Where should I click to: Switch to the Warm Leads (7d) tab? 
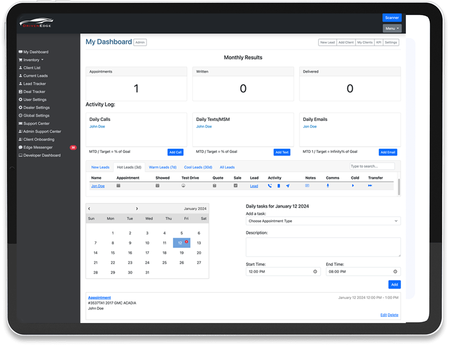(x=163, y=167)
